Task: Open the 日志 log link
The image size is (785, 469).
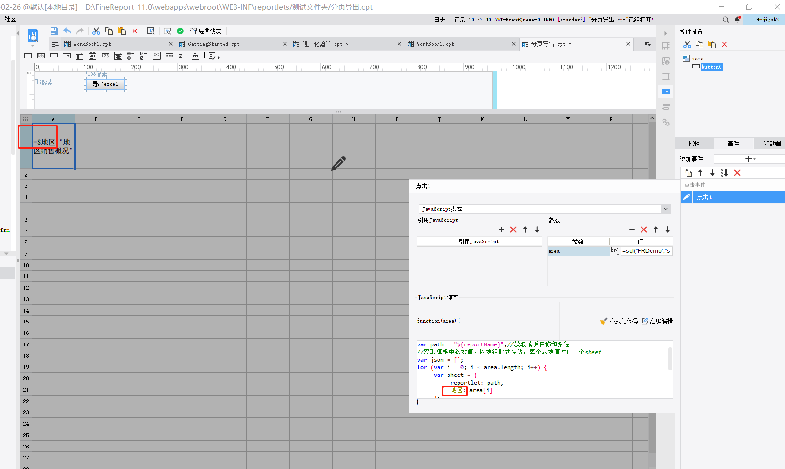Action: (x=439, y=20)
